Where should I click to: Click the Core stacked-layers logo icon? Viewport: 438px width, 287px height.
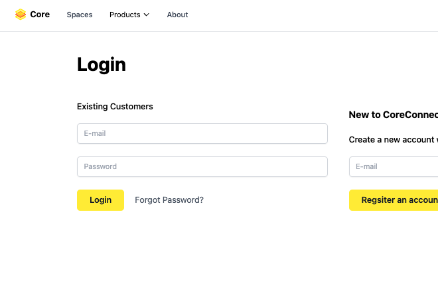tap(21, 15)
